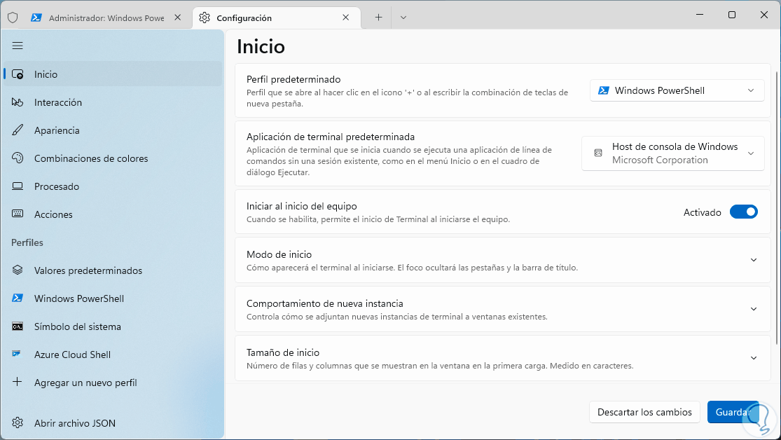Image resolution: width=781 pixels, height=440 pixels.
Task: Click the Combinaciones de colores palette icon
Action: pos(18,158)
